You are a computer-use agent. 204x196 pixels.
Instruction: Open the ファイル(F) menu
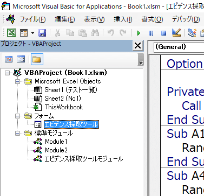pos(32,19)
